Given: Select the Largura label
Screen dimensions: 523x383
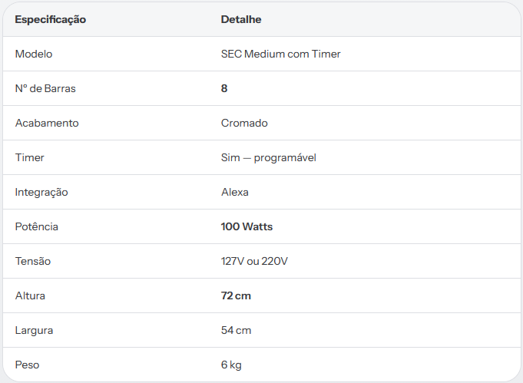Looking at the screenshot, I should 34,331.
